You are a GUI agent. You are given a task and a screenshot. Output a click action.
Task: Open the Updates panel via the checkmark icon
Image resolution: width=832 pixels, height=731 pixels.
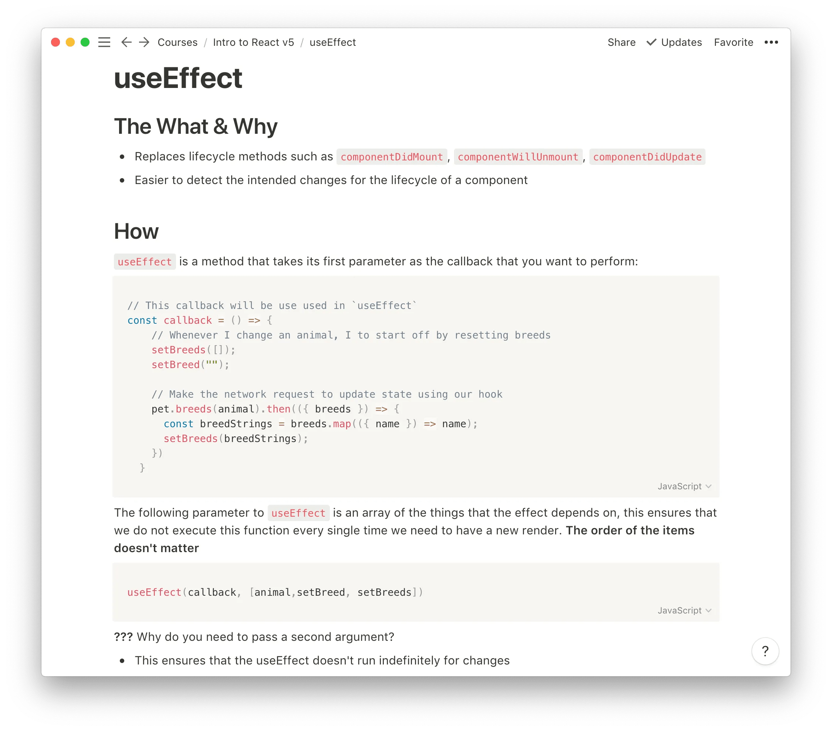[x=652, y=42]
